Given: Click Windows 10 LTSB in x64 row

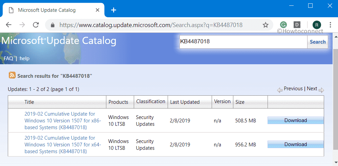Looking at the screenshot, I should [x=118, y=144].
